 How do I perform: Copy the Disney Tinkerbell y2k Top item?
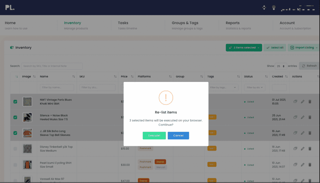point(295,148)
